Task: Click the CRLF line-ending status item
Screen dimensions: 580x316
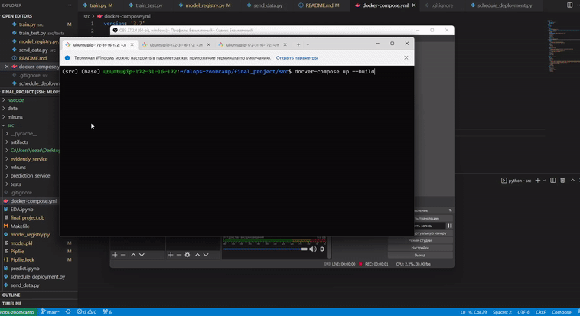Action: [x=540, y=312]
